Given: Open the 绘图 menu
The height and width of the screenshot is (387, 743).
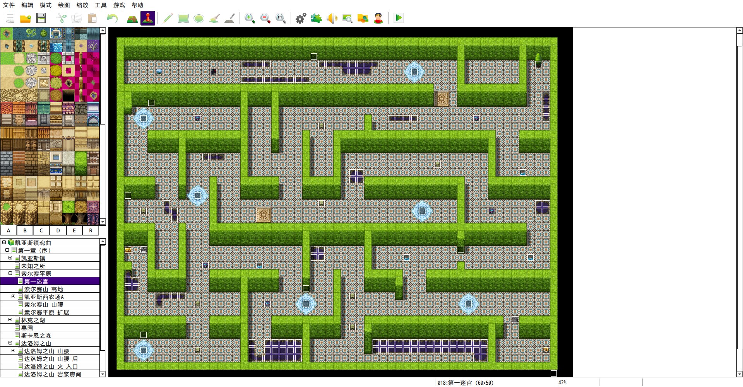Looking at the screenshot, I should pos(64,5).
